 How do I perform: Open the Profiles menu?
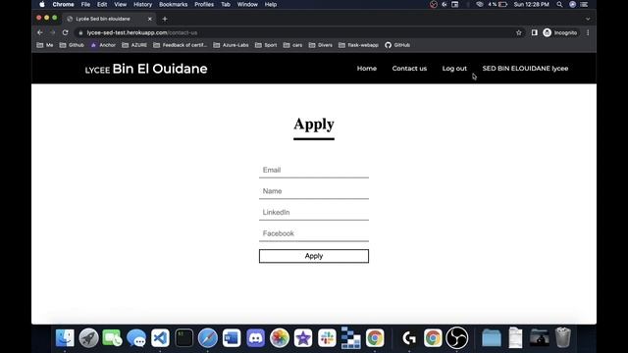pyautogui.click(x=204, y=4)
